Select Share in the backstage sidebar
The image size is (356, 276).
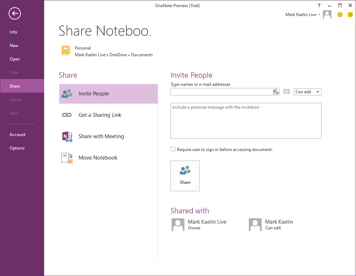(x=22, y=86)
